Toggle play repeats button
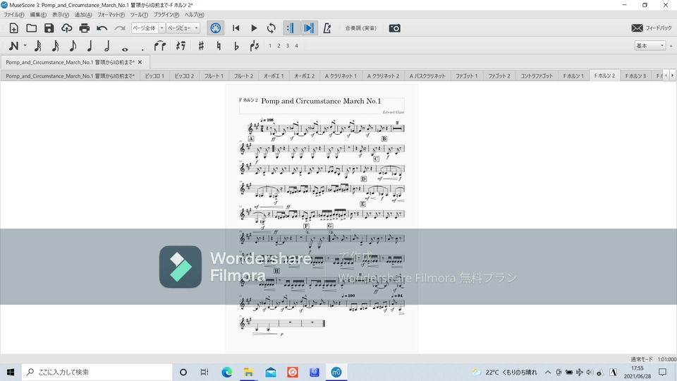 point(290,28)
